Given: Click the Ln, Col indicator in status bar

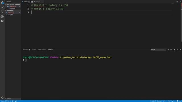Looking at the screenshot, I should pos(153,101).
